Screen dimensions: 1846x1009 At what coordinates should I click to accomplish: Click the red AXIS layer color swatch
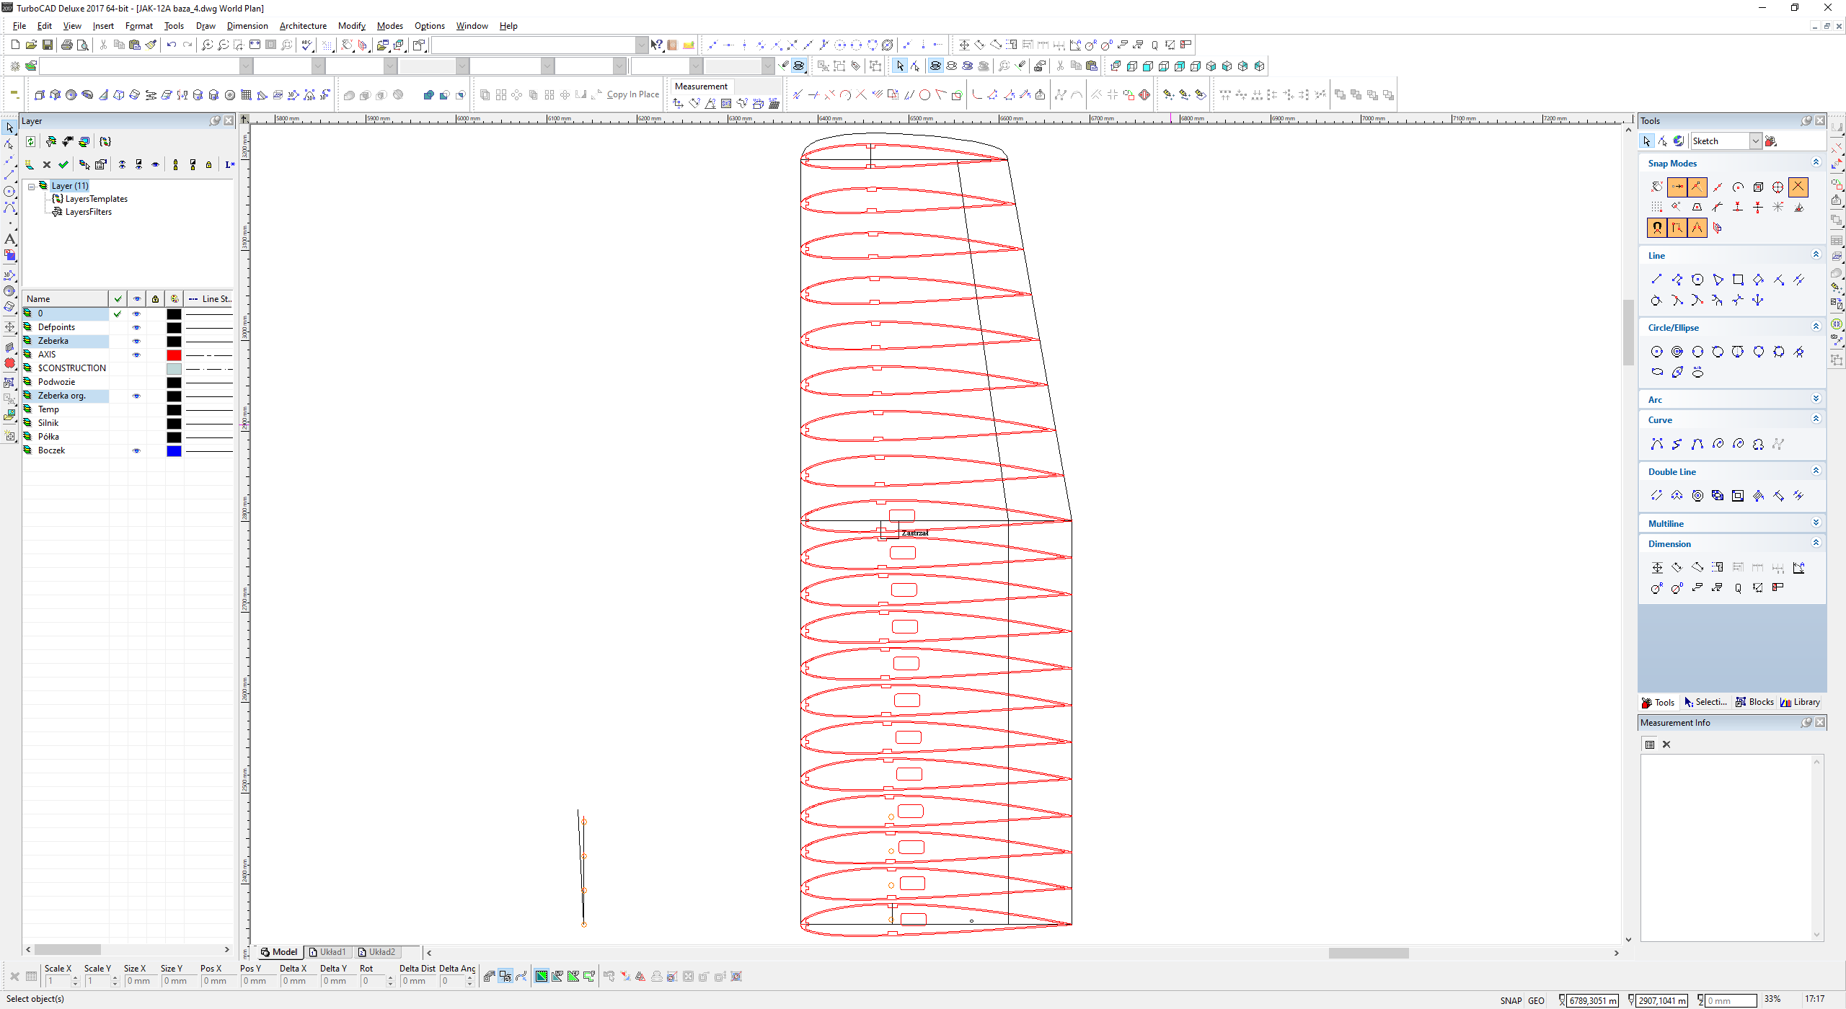174,355
